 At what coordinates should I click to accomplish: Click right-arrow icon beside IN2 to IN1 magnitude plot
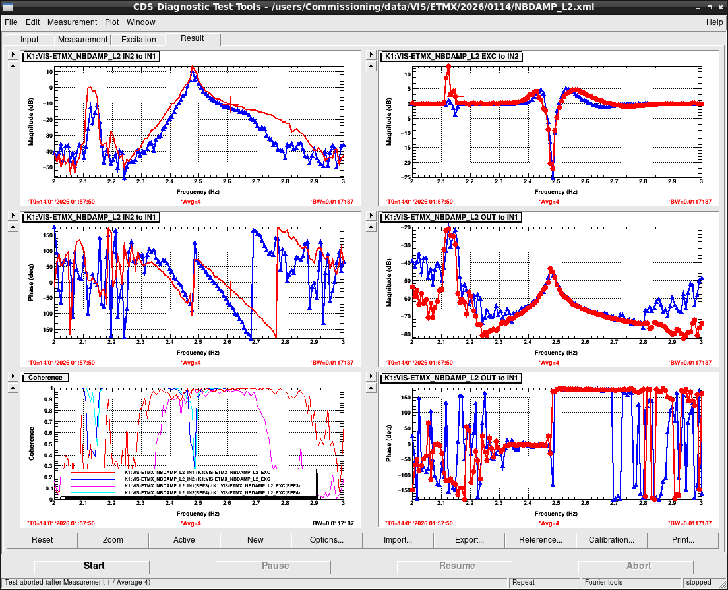13,55
